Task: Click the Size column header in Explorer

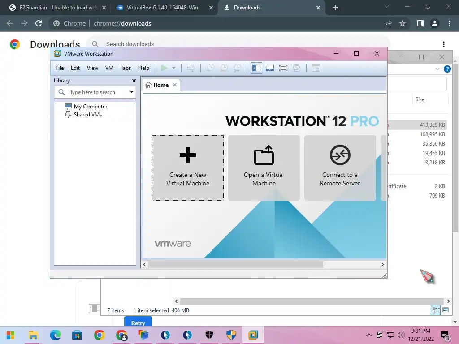Action: pos(420,99)
